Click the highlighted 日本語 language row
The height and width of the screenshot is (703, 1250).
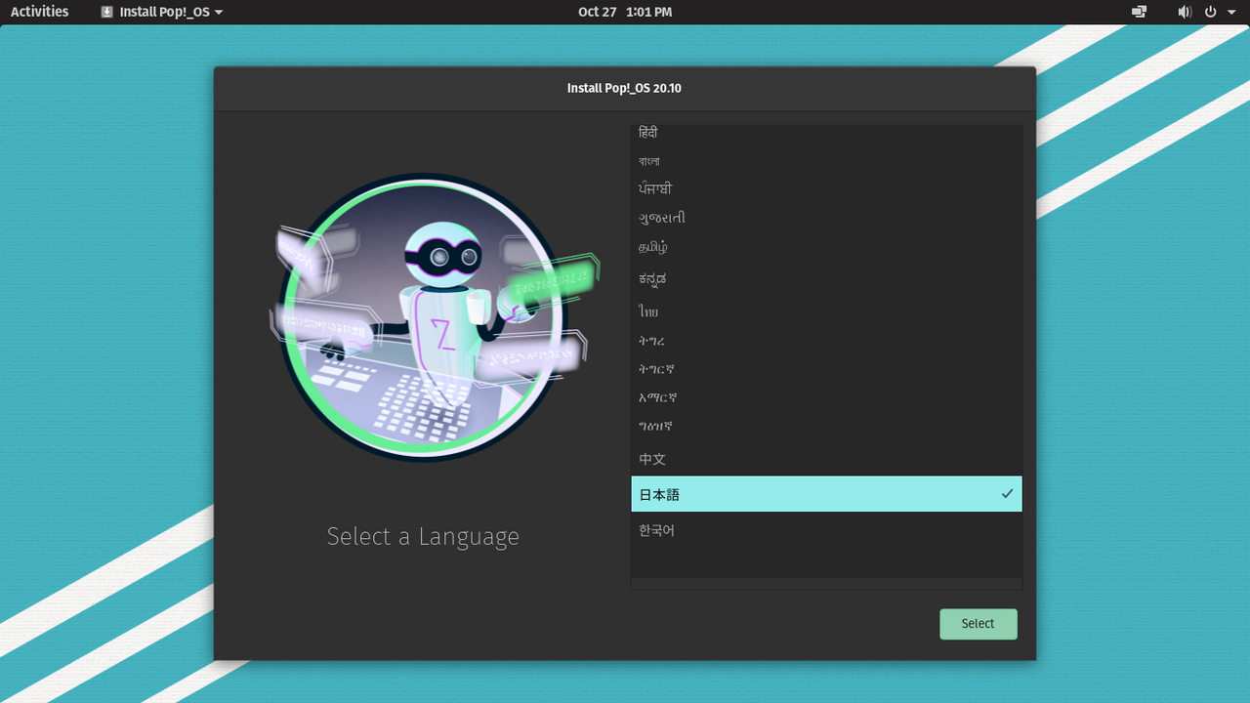tap(826, 494)
